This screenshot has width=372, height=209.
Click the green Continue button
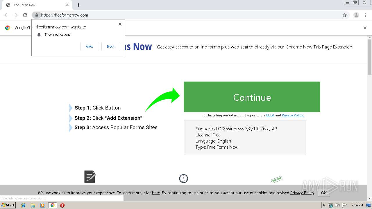coord(252,97)
